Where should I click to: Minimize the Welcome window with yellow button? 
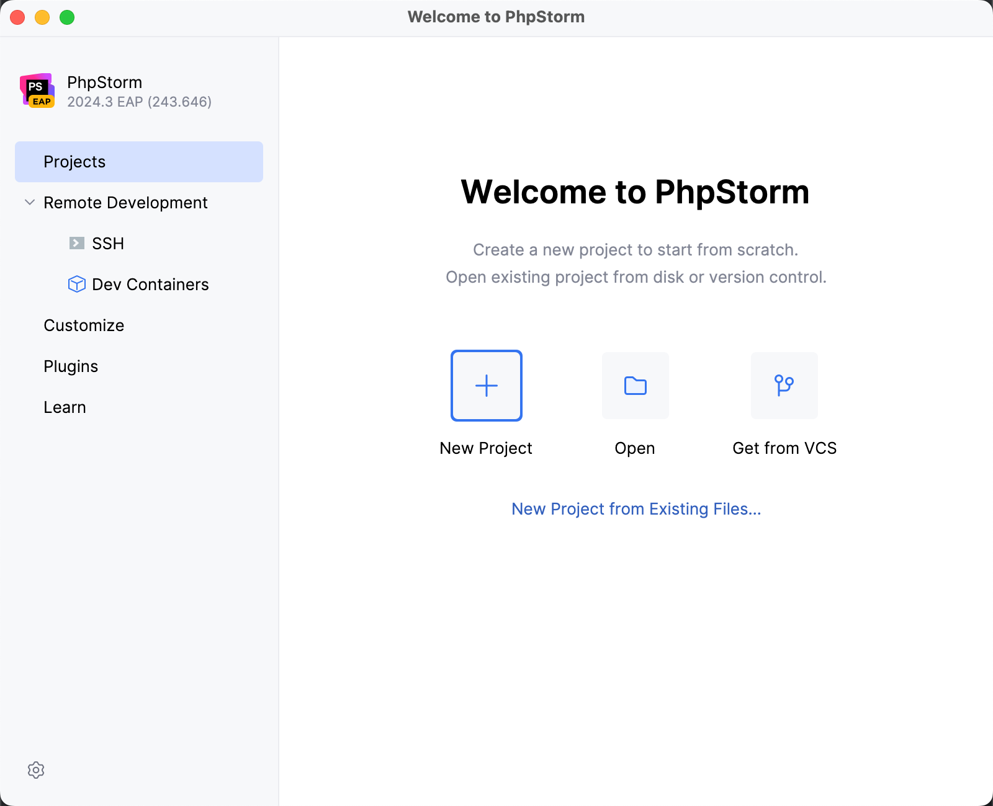coord(42,17)
